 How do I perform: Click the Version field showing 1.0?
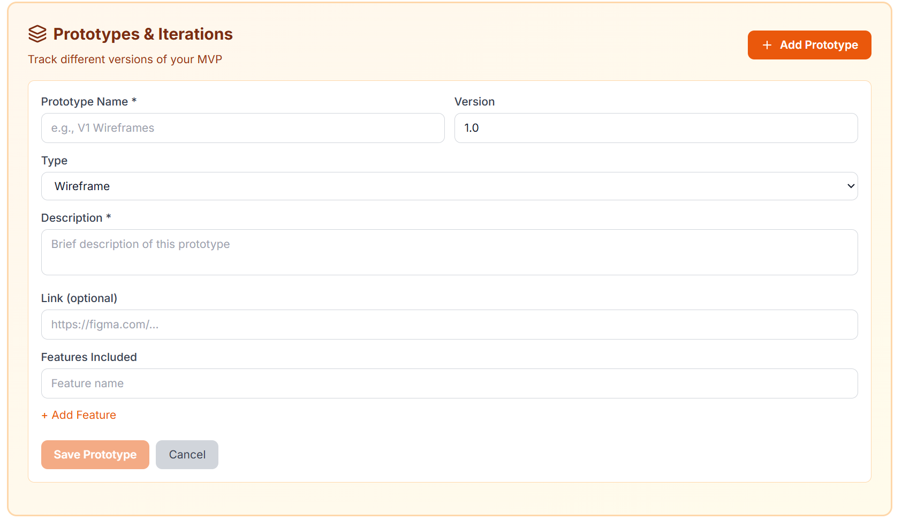click(x=656, y=128)
